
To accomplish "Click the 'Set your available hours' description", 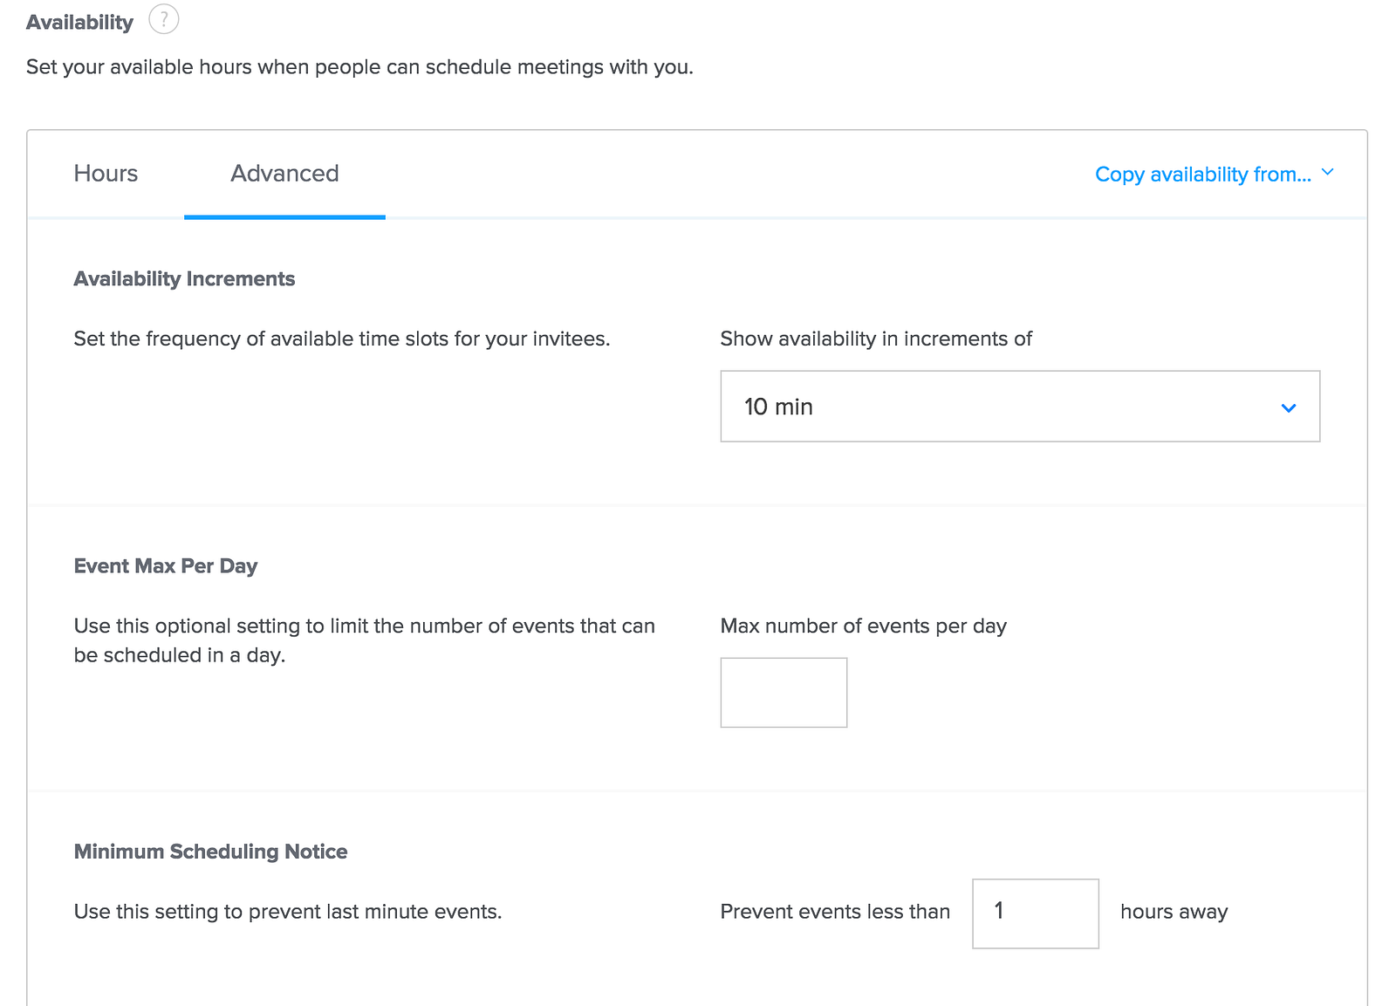I will point(359,67).
